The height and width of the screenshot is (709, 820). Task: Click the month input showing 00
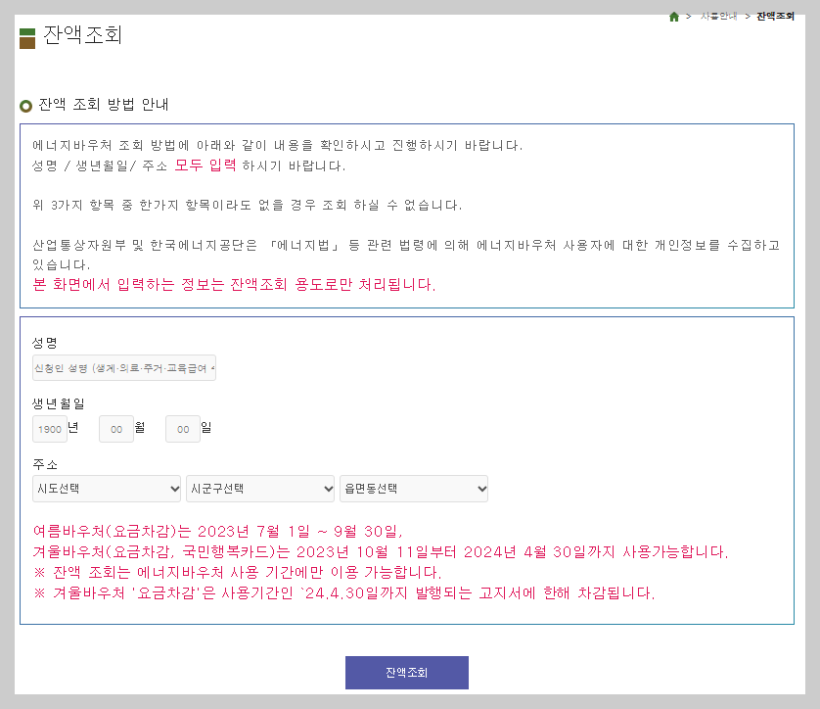click(x=115, y=428)
